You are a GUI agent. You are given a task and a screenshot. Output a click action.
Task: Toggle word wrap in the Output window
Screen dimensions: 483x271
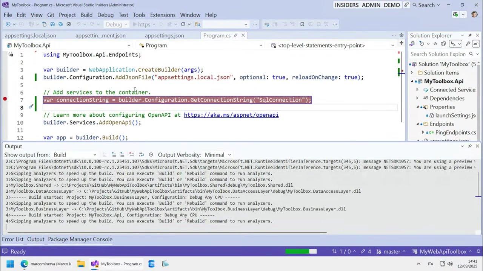point(141,155)
